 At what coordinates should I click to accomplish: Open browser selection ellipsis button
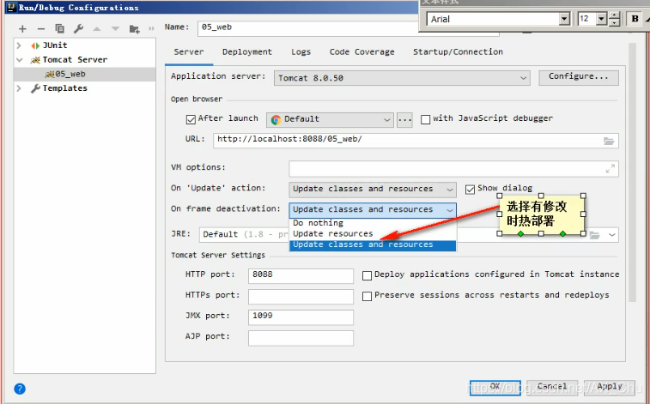point(404,120)
